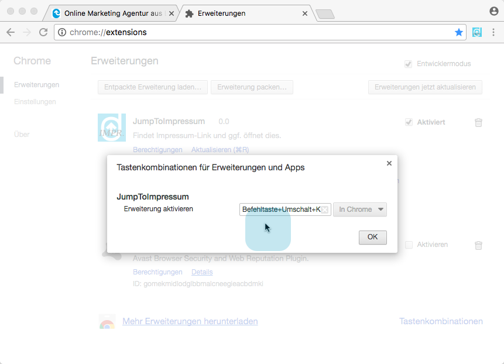Enable the Avast extension Aktivieren checkbox
Screen dimensions: 504x364
(x=409, y=245)
